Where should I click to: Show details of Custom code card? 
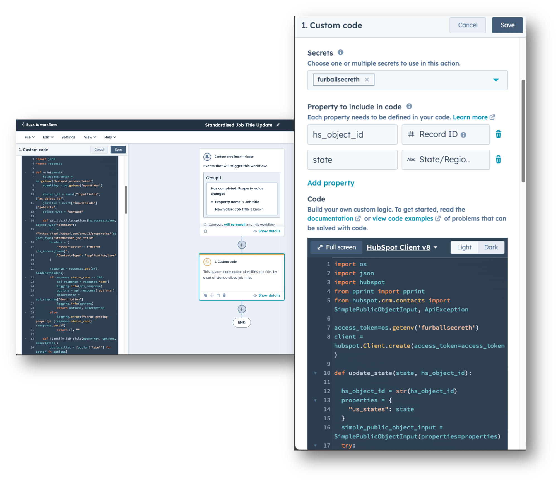pyautogui.click(x=266, y=295)
